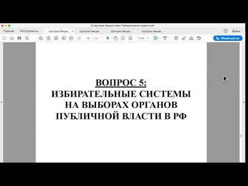
Task: Switch to the fourth Шустров Лекция tab
Action: (152, 32)
